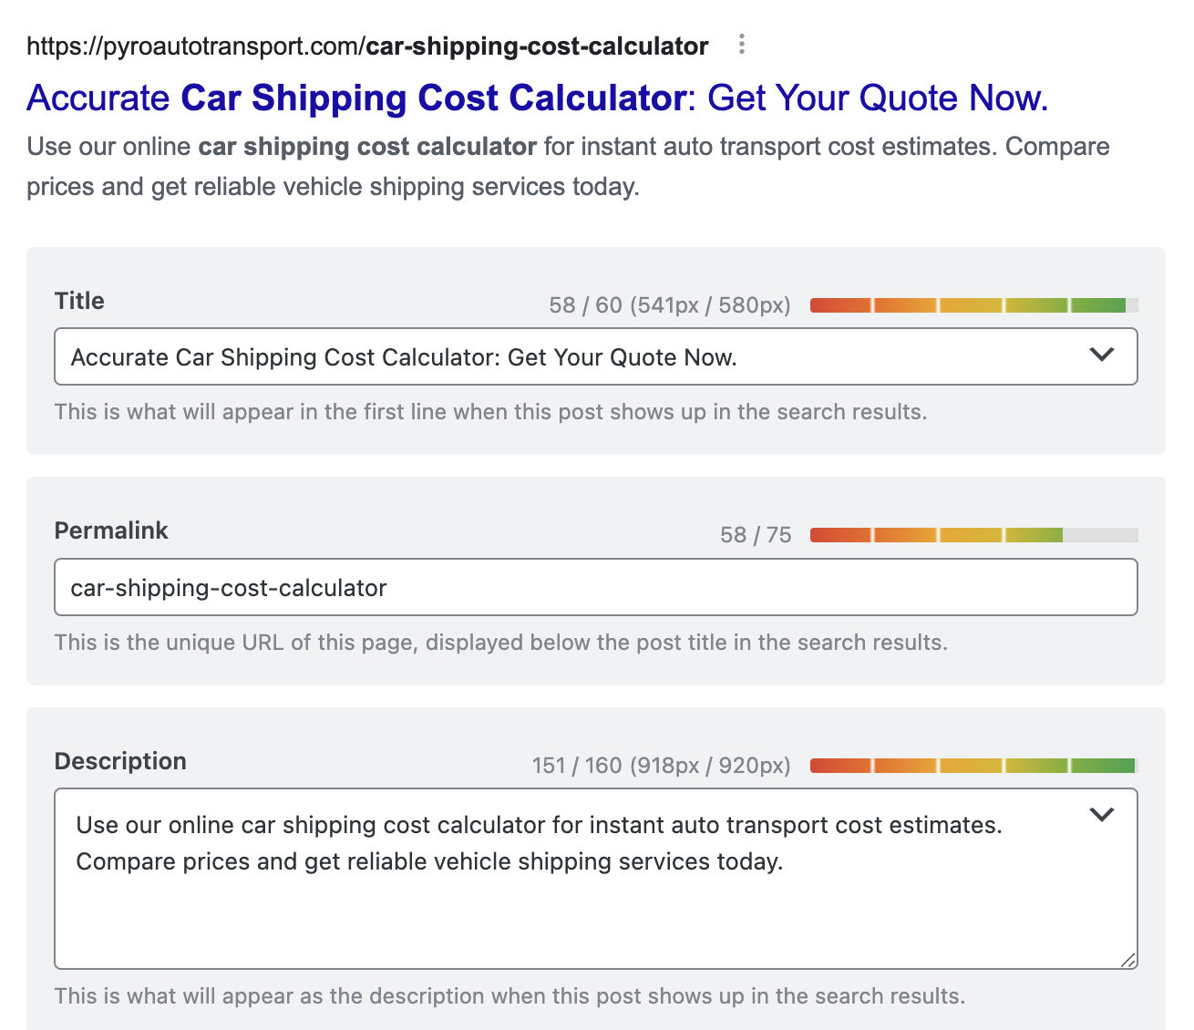The image size is (1194, 1030).
Task: Click the blue search result title link
Action: [x=538, y=98]
